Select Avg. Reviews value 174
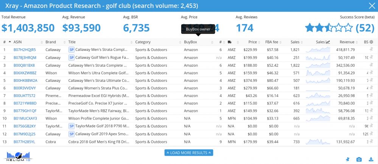 point(244,28)
